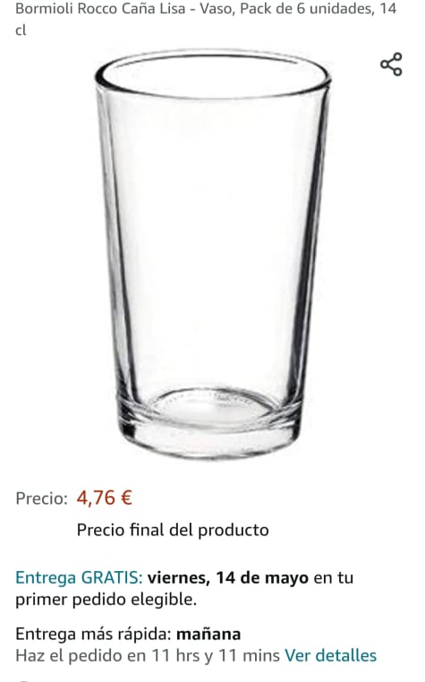Screen dimensions: 425x682
Task: Select the Bormioli Rocco Caña Lisa product title
Action: coord(206,18)
